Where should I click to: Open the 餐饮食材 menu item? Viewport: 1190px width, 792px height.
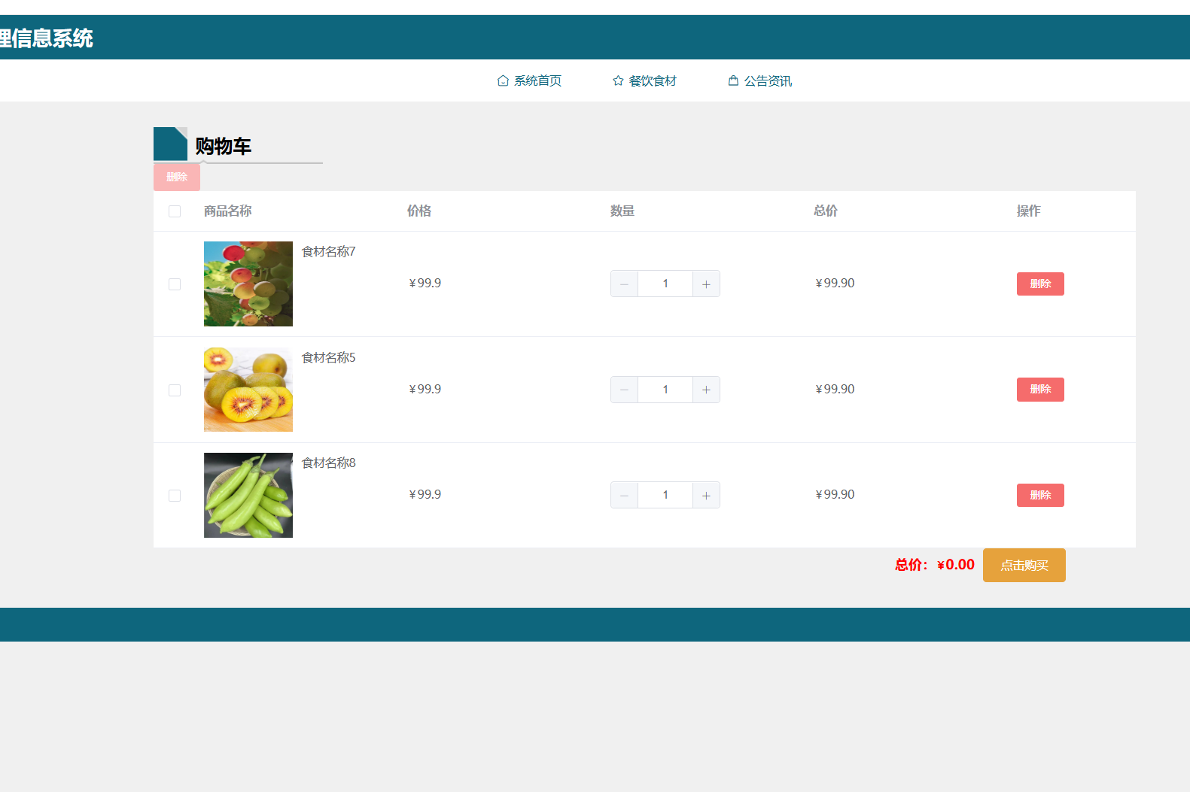[x=644, y=80]
